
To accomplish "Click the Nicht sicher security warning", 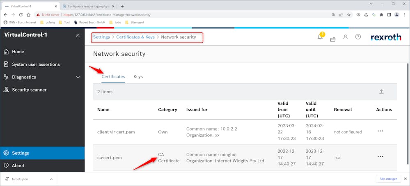I will click(48, 15).
